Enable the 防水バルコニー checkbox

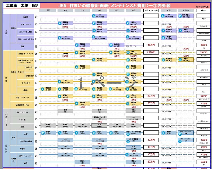point(36,112)
